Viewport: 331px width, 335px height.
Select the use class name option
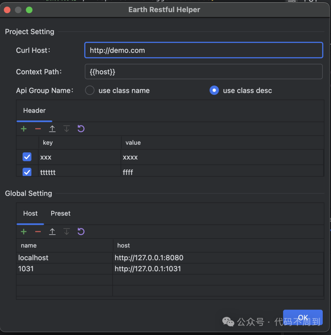click(x=89, y=90)
